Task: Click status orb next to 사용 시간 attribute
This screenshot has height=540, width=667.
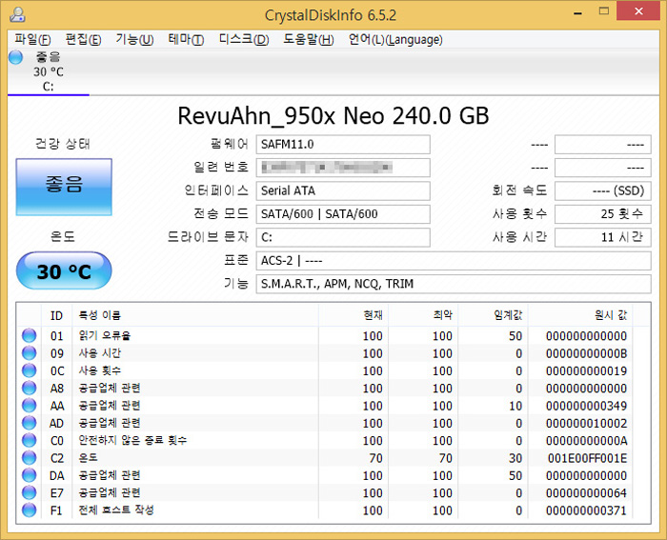Action: coord(29,353)
